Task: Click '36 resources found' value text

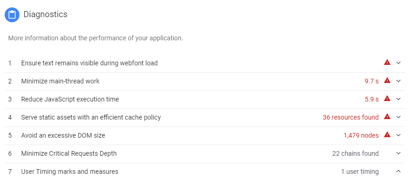Action: (x=351, y=117)
